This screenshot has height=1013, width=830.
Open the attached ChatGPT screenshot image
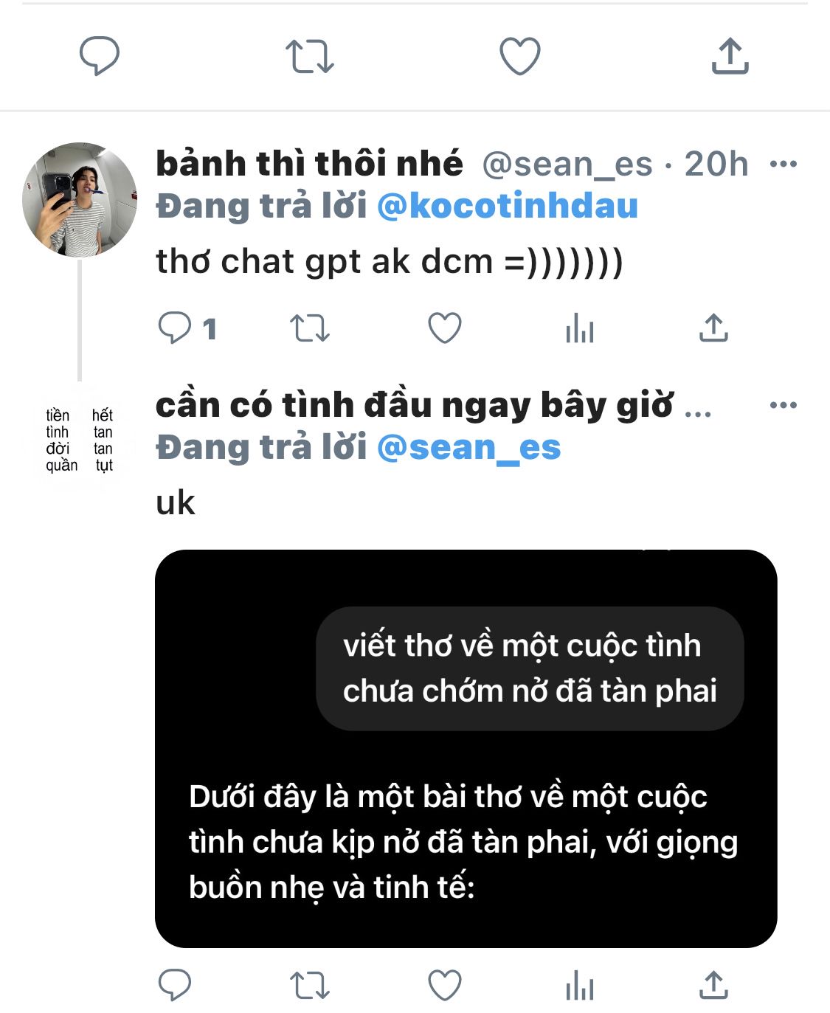[466, 749]
